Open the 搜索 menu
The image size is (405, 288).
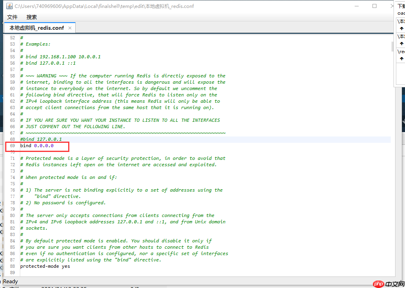pyautogui.click(x=32, y=17)
